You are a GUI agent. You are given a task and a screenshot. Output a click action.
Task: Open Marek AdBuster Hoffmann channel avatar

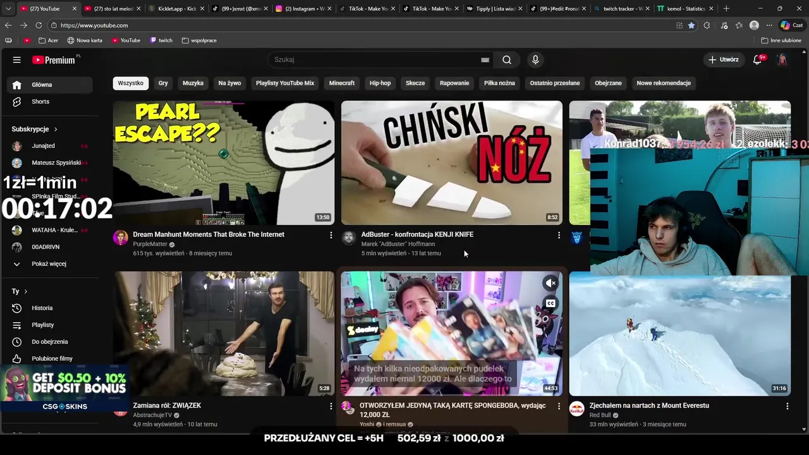pyautogui.click(x=348, y=238)
